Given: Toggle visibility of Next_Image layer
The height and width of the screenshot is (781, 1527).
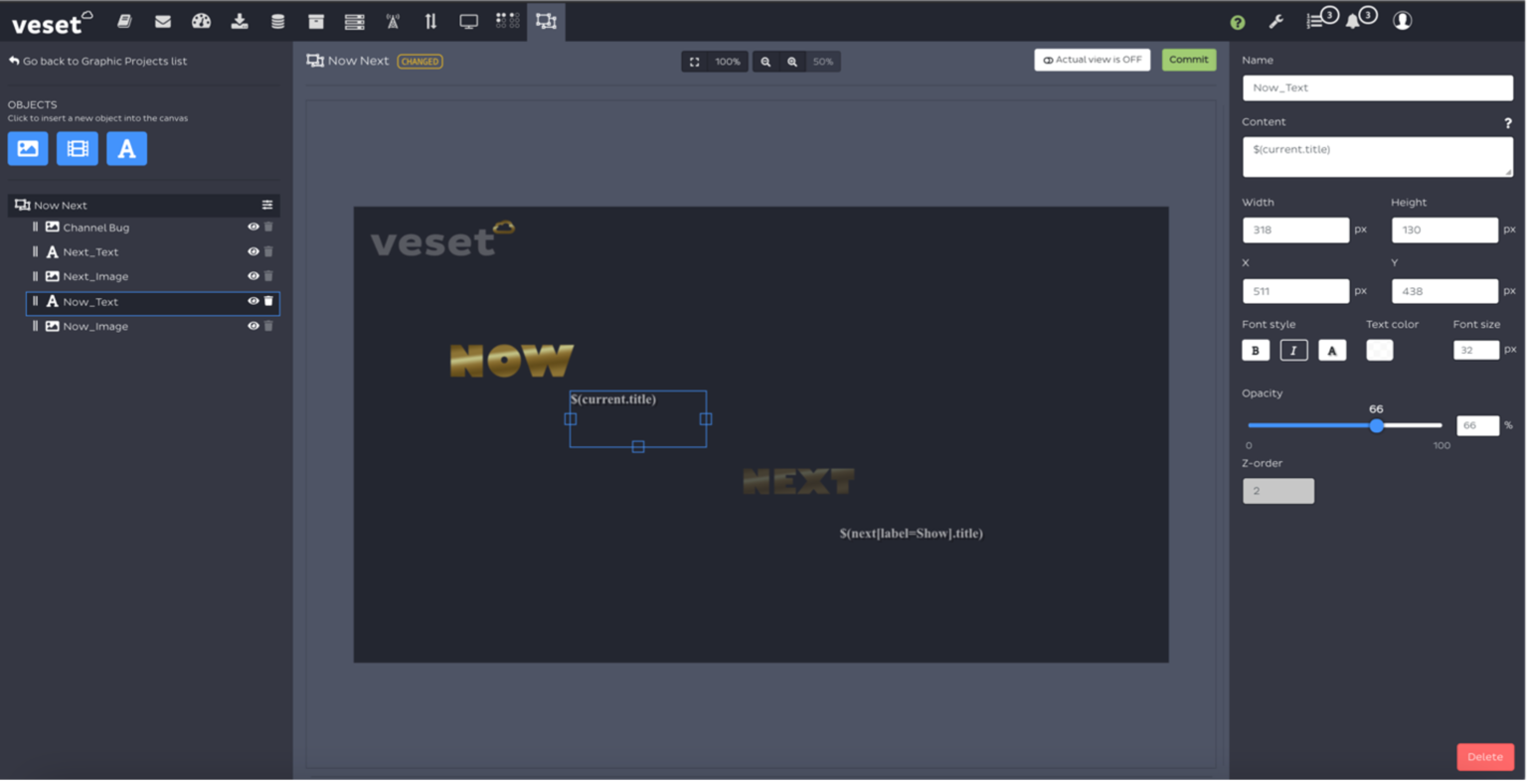Looking at the screenshot, I should pyautogui.click(x=253, y=276).
